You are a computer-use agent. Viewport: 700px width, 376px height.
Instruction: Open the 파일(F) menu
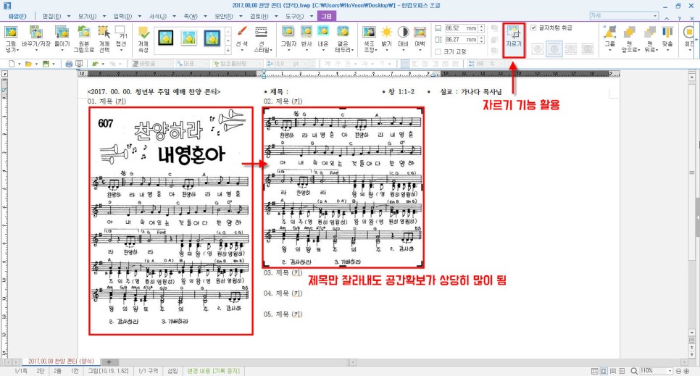point(17,16)
